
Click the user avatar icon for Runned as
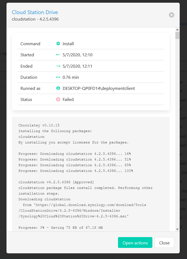(58, 88)
